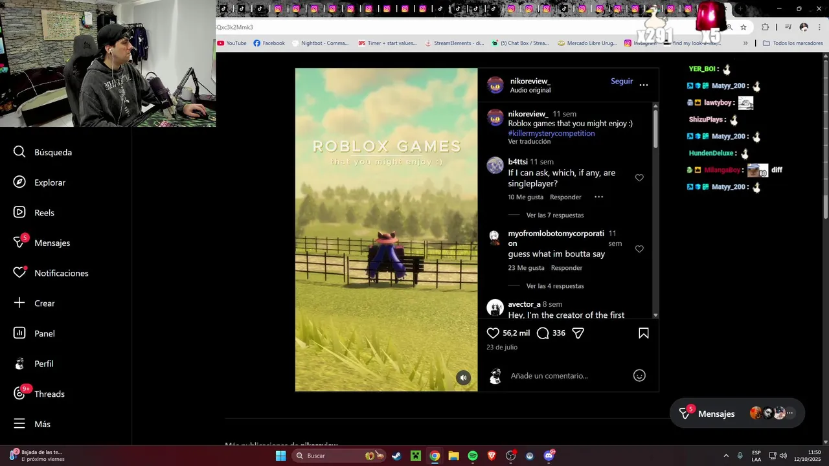
Task: Open File Explorer from the taskbar
Action: pyautogui.click(x=453, y=456)
